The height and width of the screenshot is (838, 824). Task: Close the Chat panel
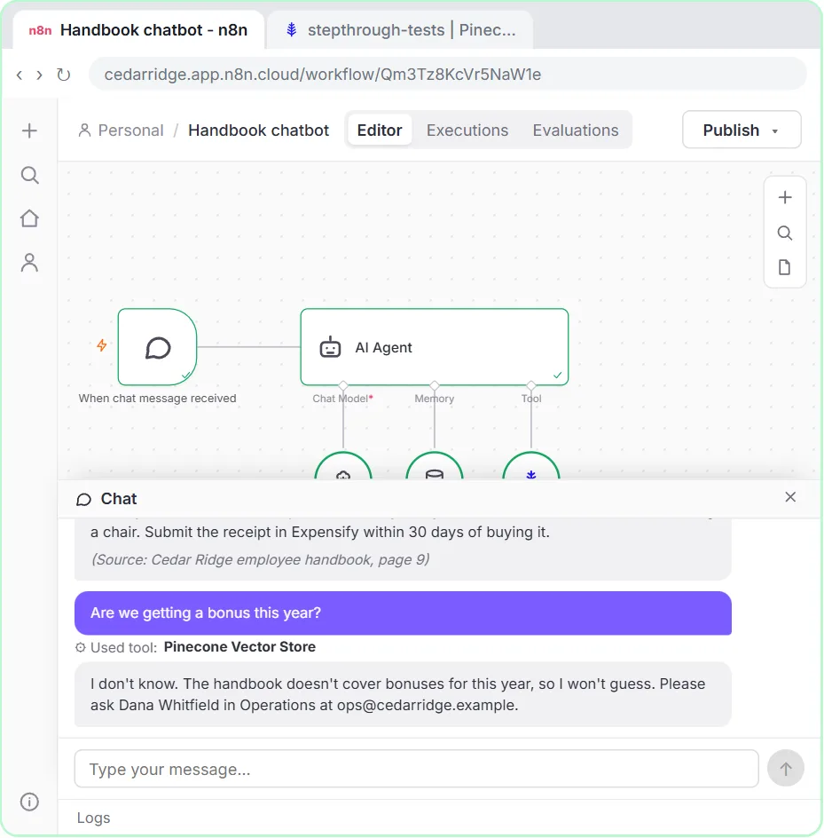(790, 497)
